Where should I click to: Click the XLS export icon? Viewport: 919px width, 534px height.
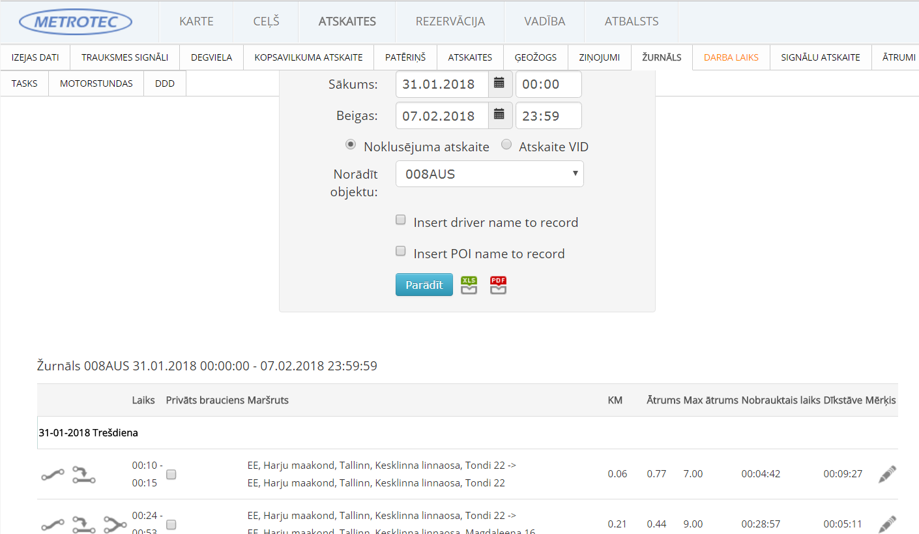tap(469, 286)
